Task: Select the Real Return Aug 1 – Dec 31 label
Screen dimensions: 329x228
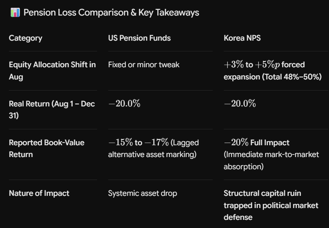Action: click(x=52, y=110)
